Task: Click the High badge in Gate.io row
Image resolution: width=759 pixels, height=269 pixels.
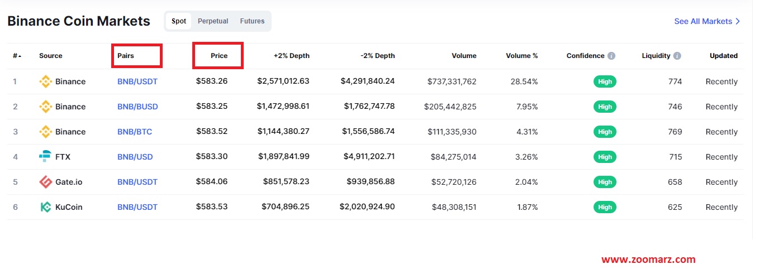Action: [x=605, y=182]
